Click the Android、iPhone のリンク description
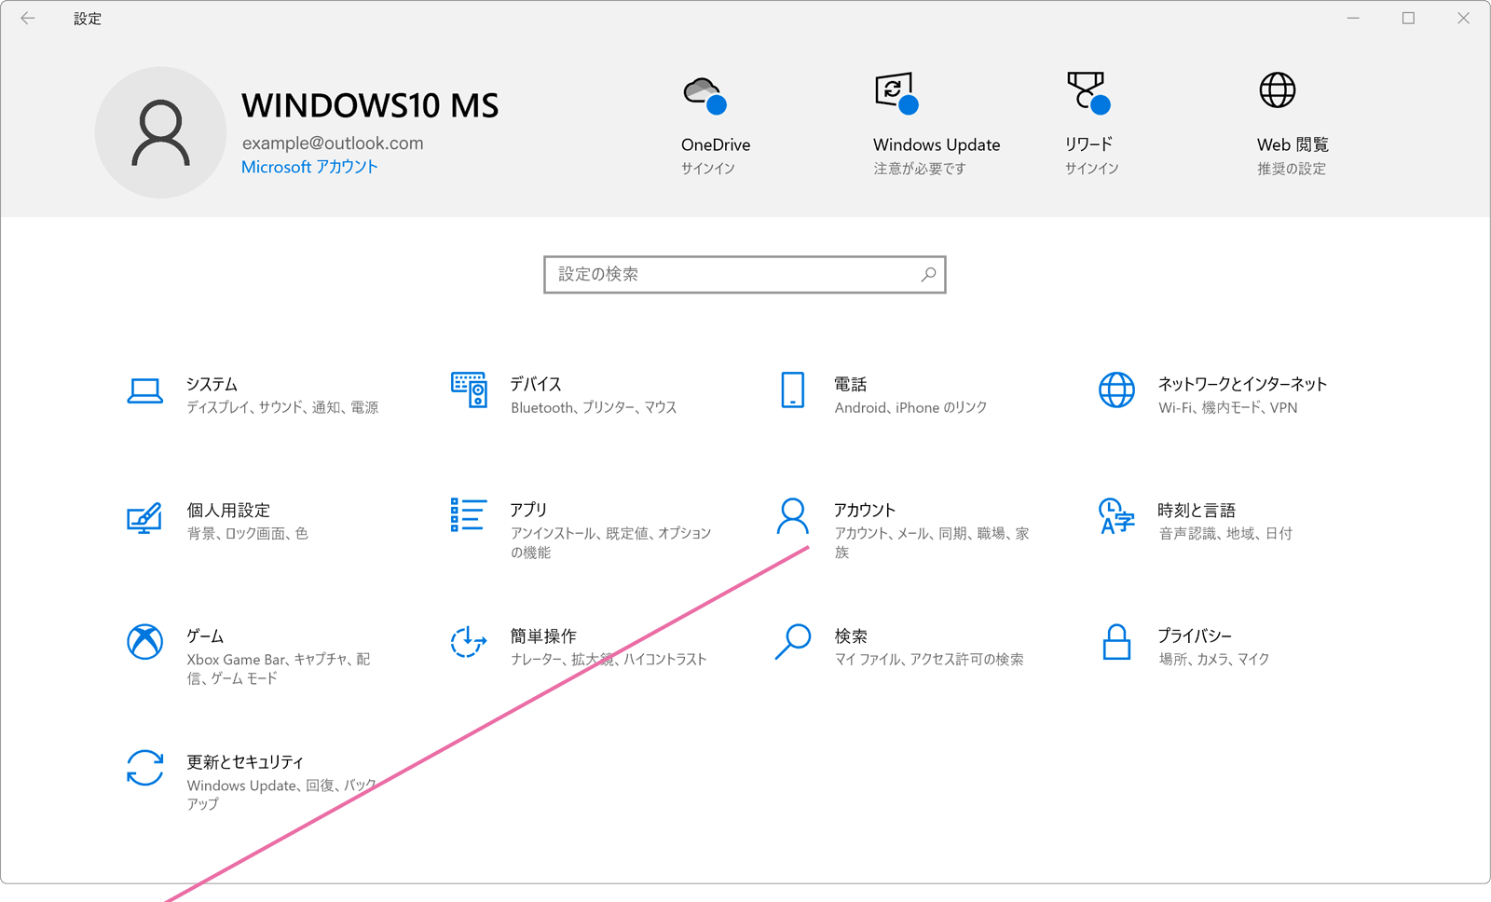 [x=910, y=407]
